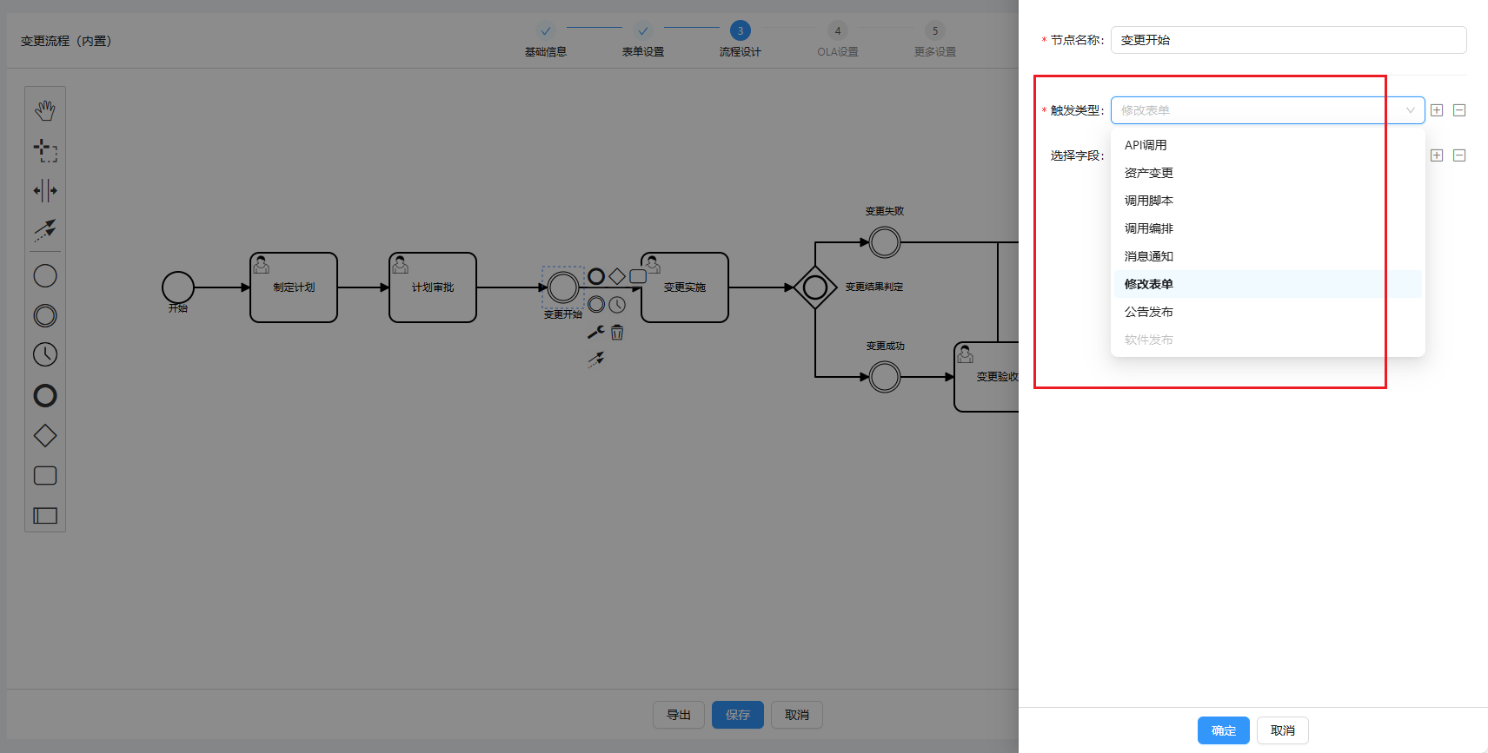The height and width of the screenshot is (753, 1488).
Task: Append gateway from context pad
Action: [617, 276]
